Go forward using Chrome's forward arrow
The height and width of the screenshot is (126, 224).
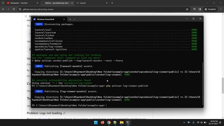tap(8, 9)
